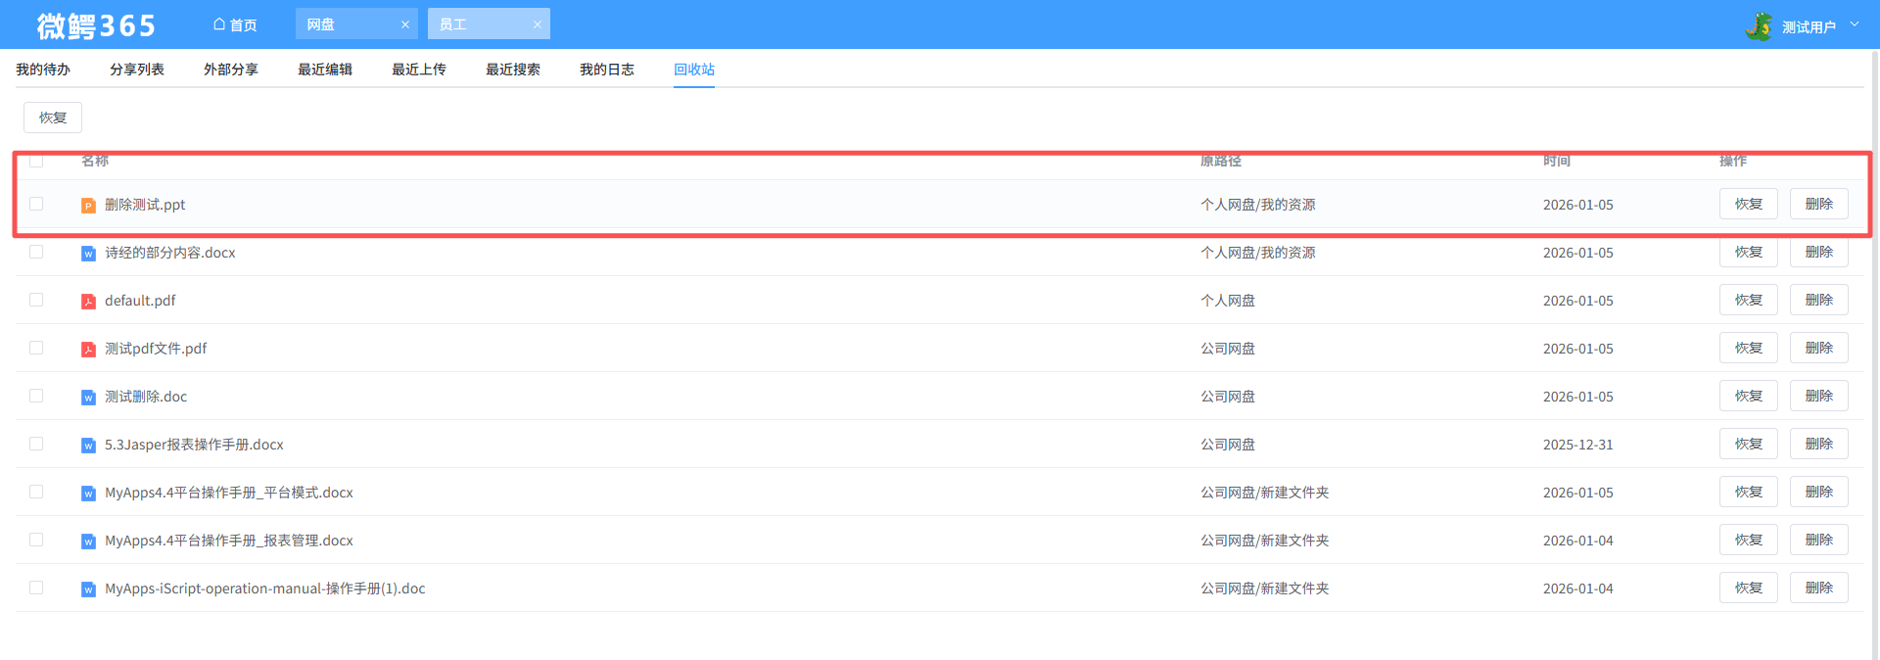Click the Word icon of MyApps4.4平台操作手册_平台模式.docx
This screenshot has height=660, width=1880.
(88, 494)
